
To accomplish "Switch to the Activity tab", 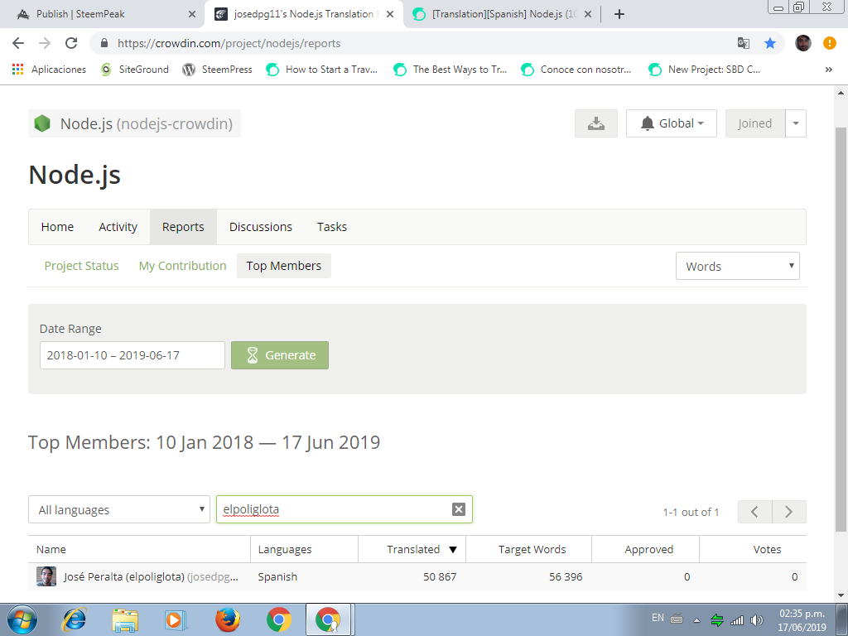I will (118, 227).
